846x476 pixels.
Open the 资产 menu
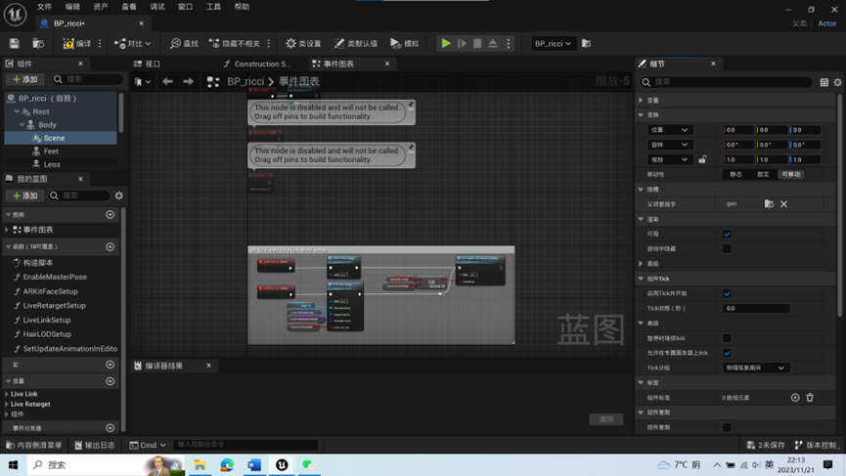pos(101,7)
